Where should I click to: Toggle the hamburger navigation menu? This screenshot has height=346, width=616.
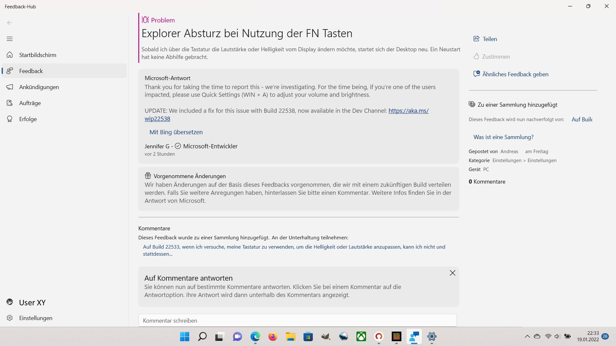coord(10,39)
